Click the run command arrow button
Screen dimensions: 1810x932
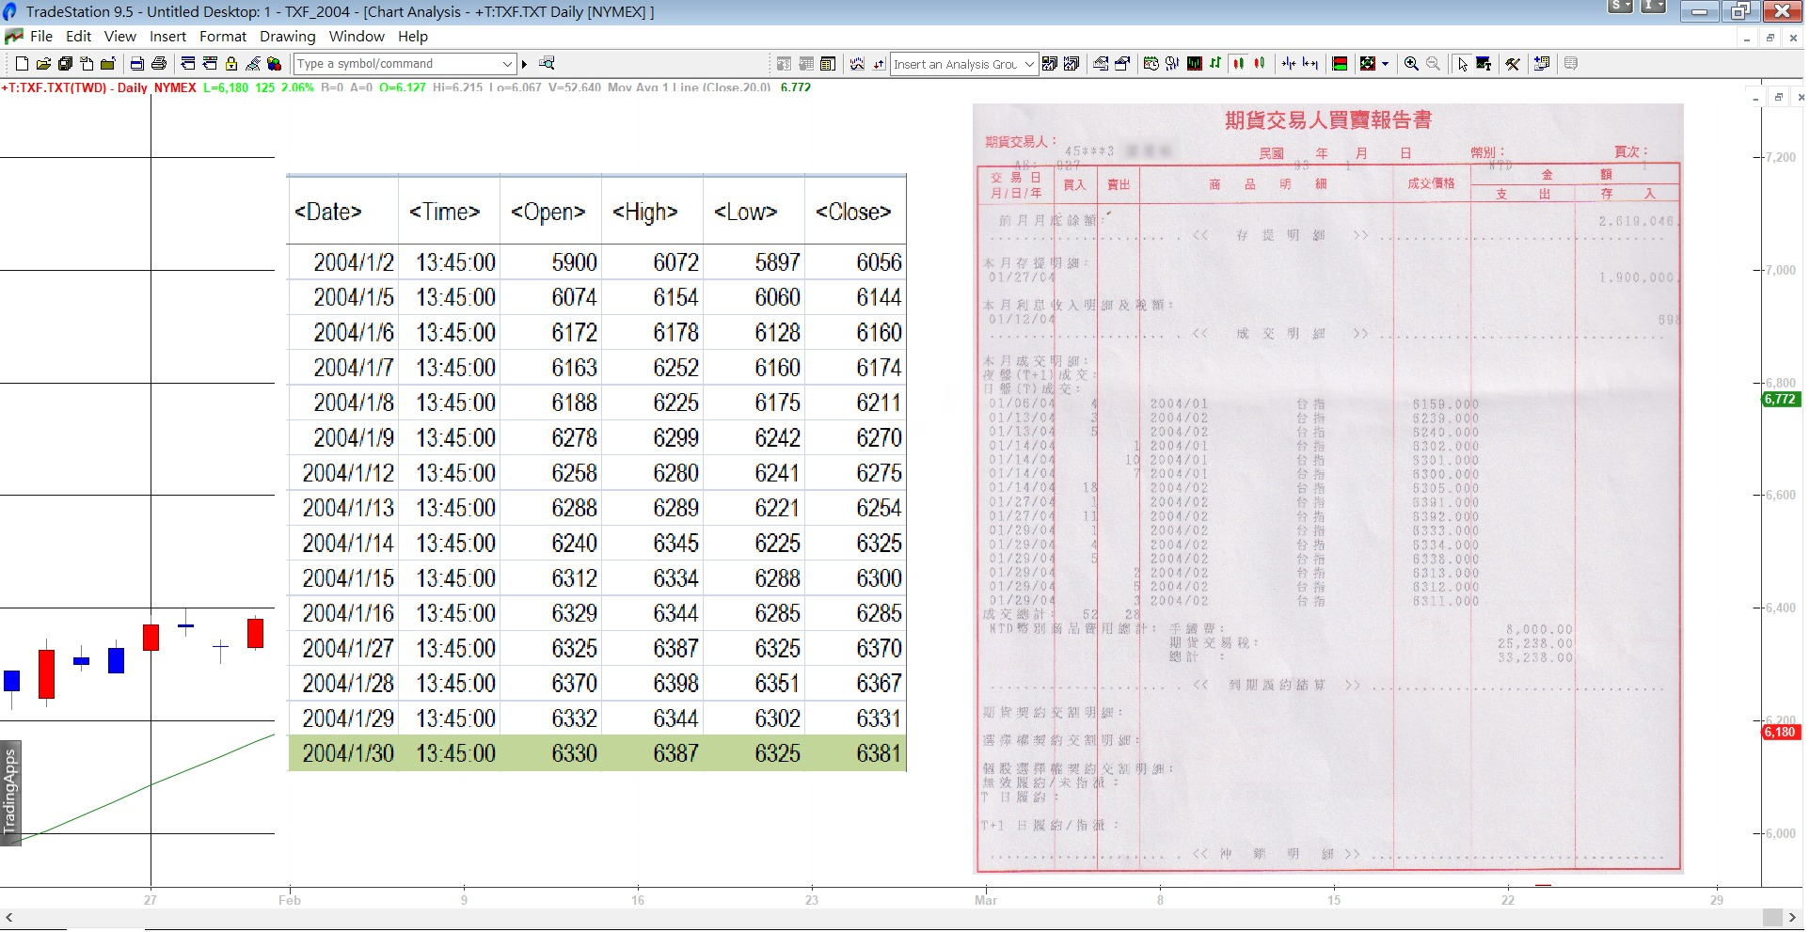[x=525, y=64]
